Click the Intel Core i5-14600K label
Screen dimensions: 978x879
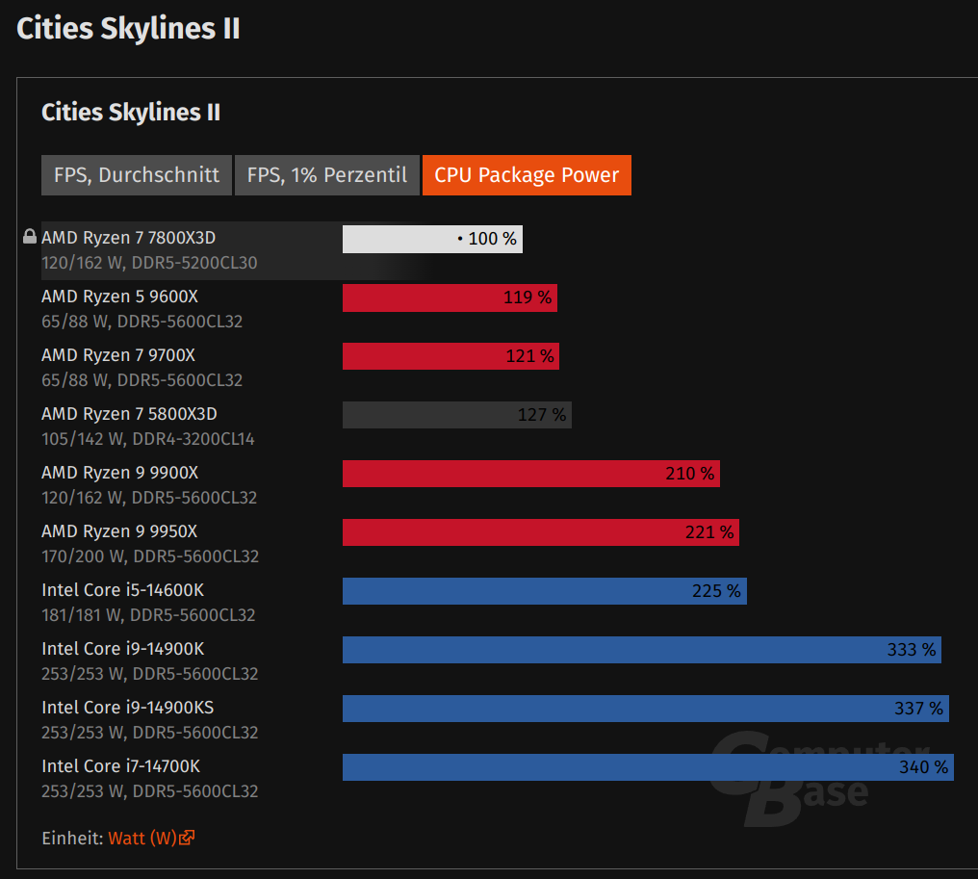tap(123, 589)
